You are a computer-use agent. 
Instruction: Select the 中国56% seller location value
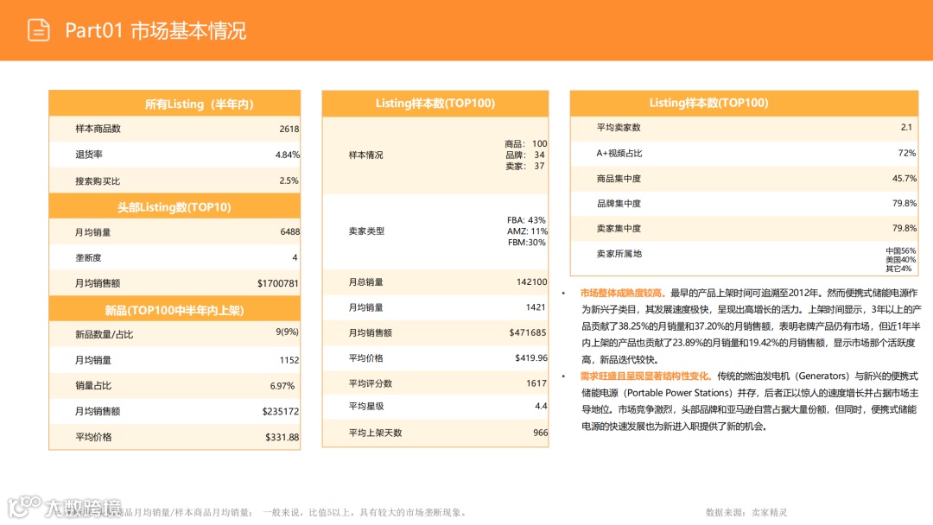pos(901,251)
